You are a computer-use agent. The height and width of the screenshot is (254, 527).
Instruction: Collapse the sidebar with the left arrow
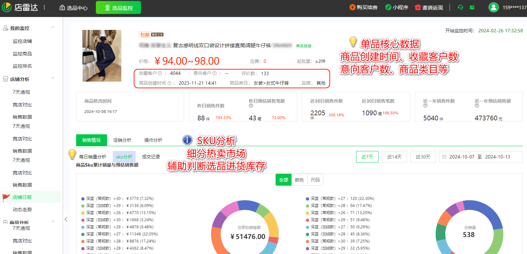tap(66, 219)
